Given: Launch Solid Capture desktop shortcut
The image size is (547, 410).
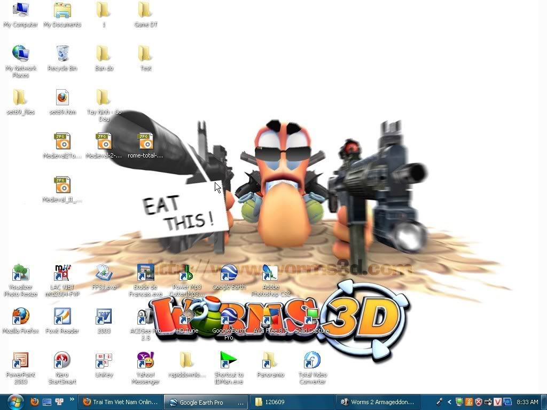Looking at the screenshot, I should pyautogui.click(x=312, y=321).
